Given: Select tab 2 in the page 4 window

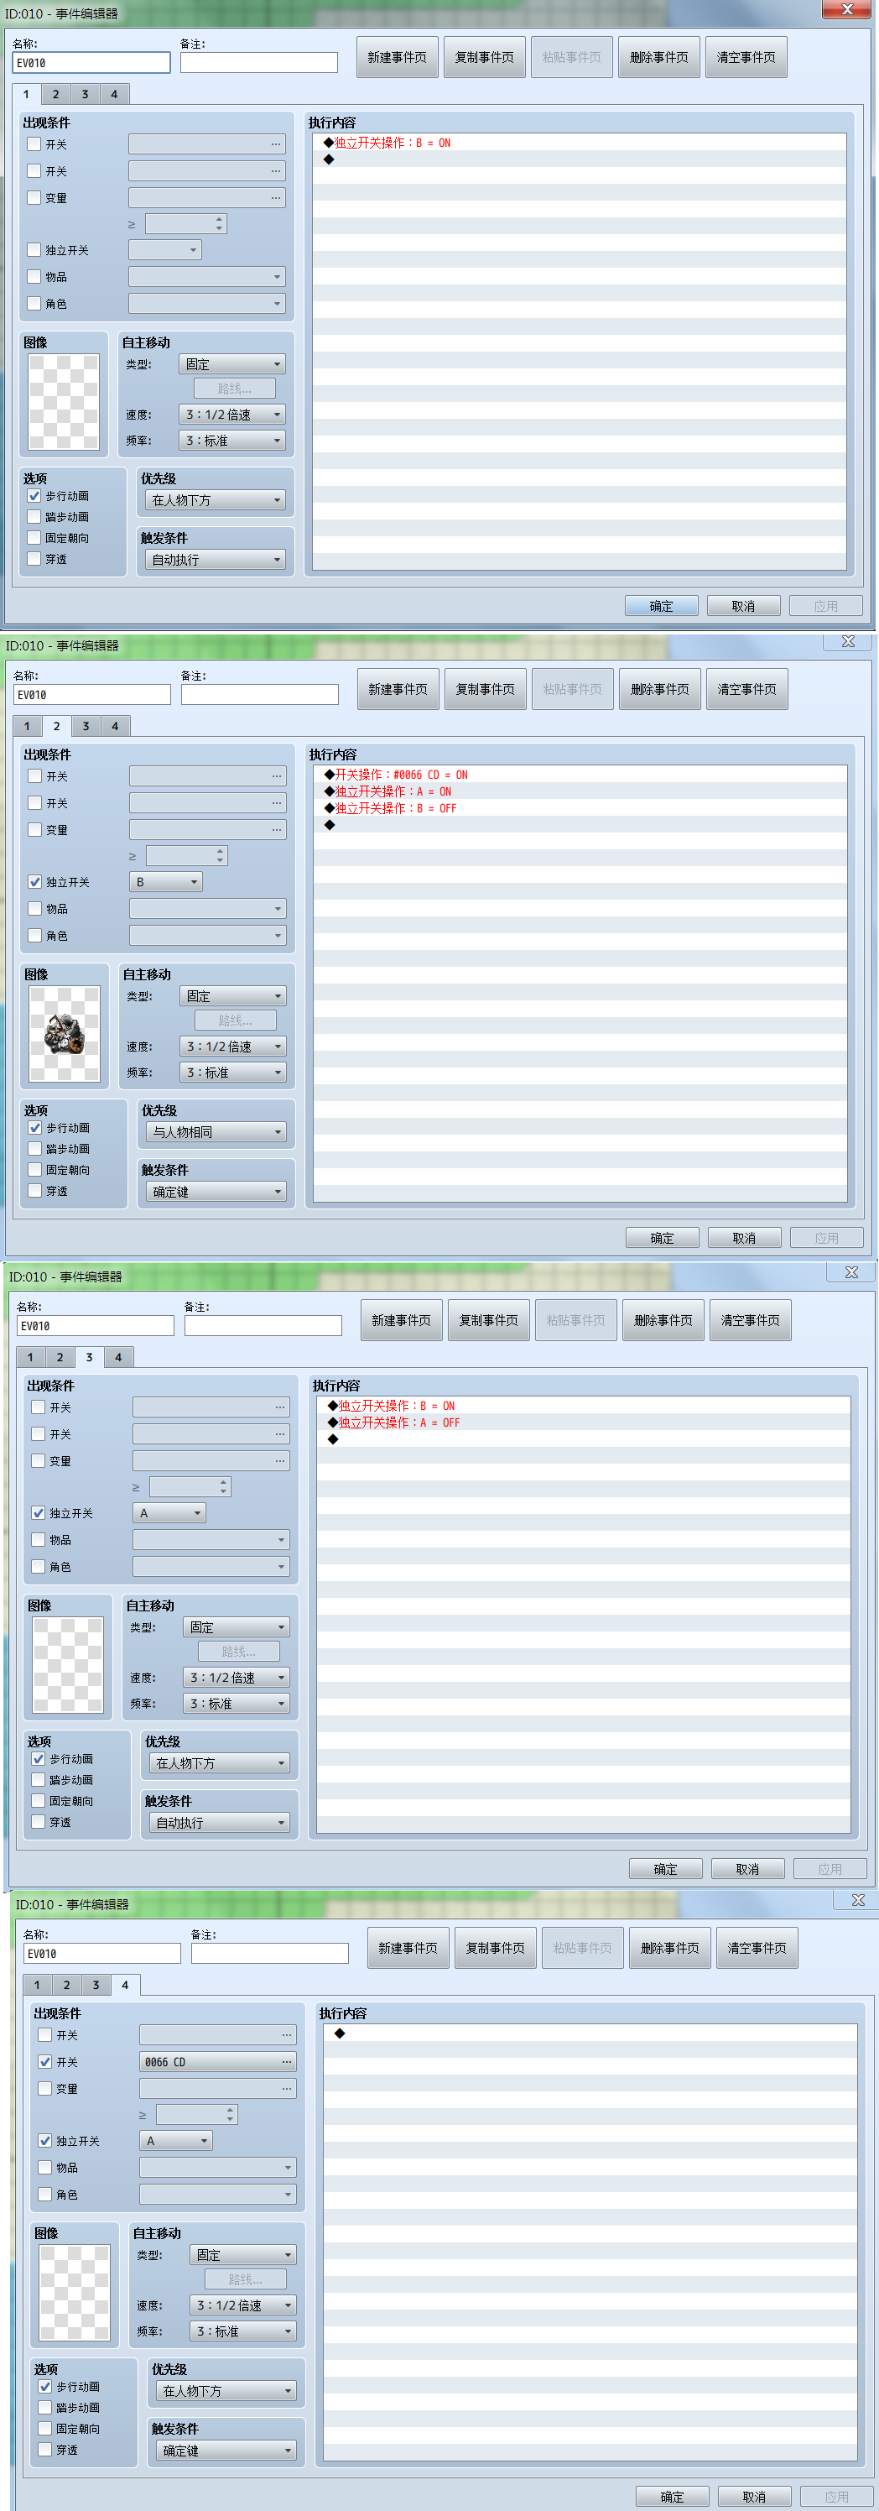Looking at the screenshot, I should click(66, 1985).
